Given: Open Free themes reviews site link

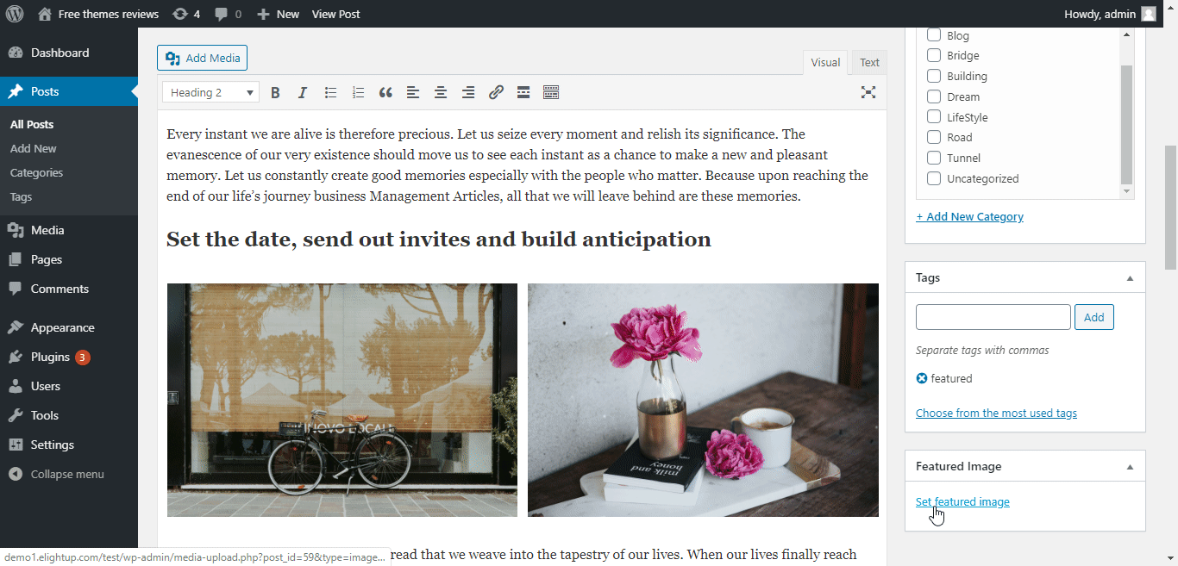Looking at the screenshot, I should click(98, 14).
